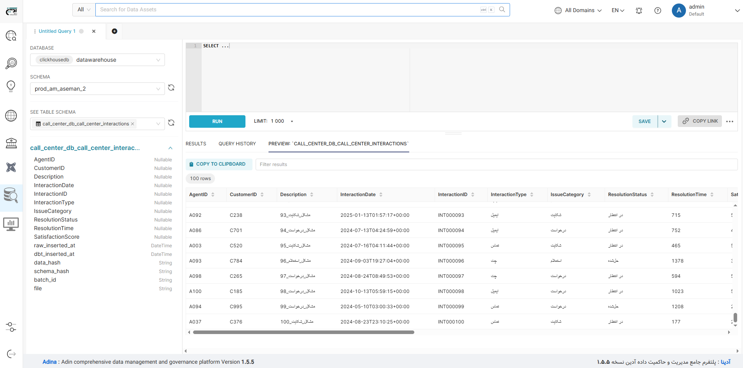Switch to the Results tab
Image resolution: width=743 pixels, height=368 pixels.
coord(196,144)
